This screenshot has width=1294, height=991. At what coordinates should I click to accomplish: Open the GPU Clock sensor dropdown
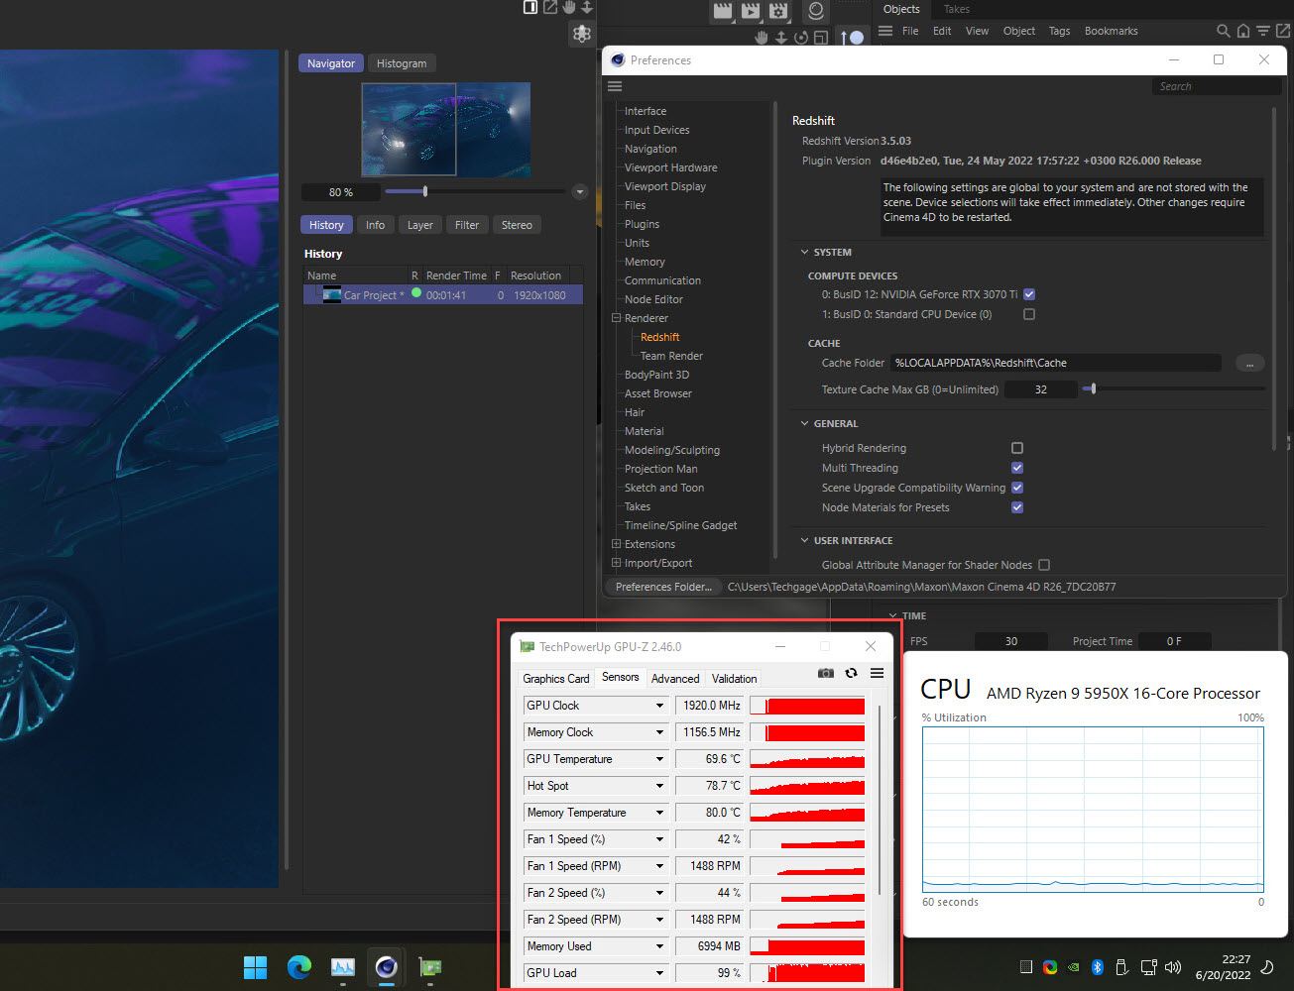661,705
